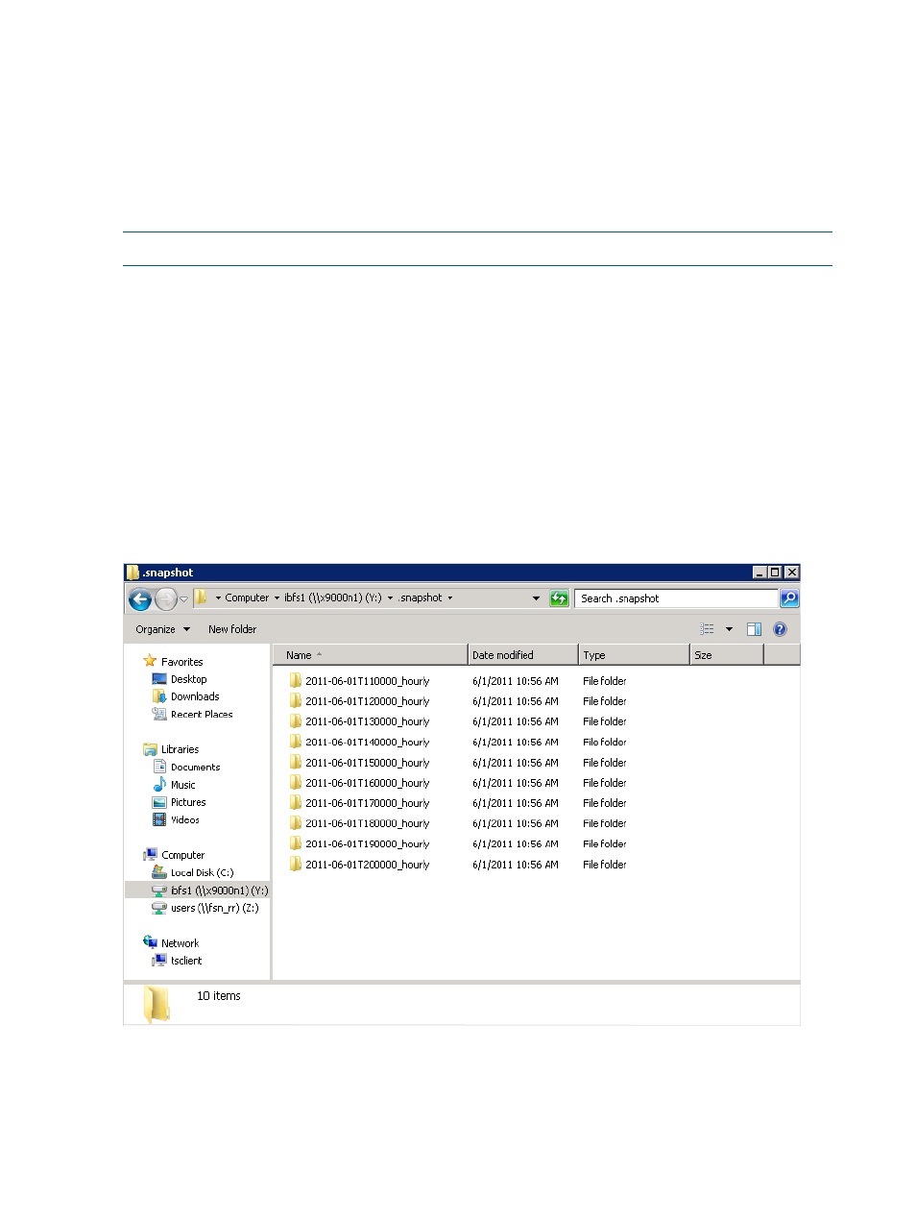916x1220 pixels.
Task: Click Computer in the address path
Action: (x=247, y=598)
